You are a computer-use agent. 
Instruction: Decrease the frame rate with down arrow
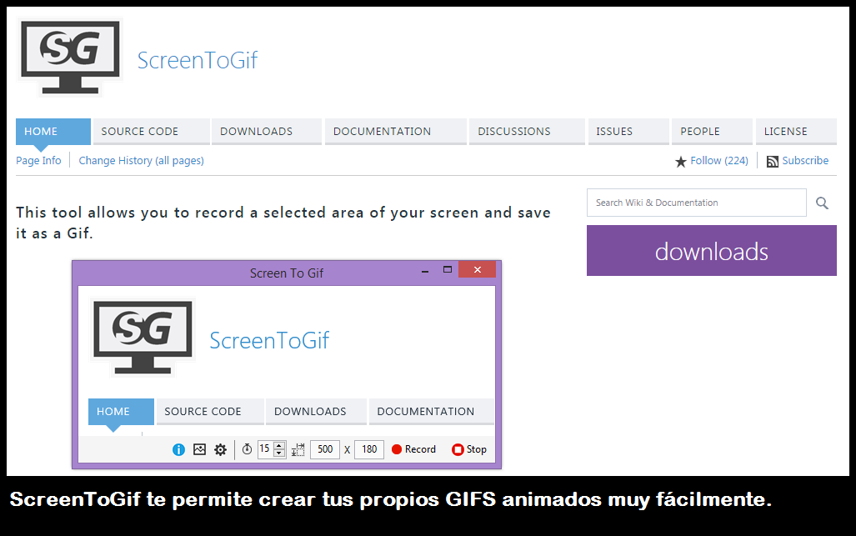tap(279, 453)
